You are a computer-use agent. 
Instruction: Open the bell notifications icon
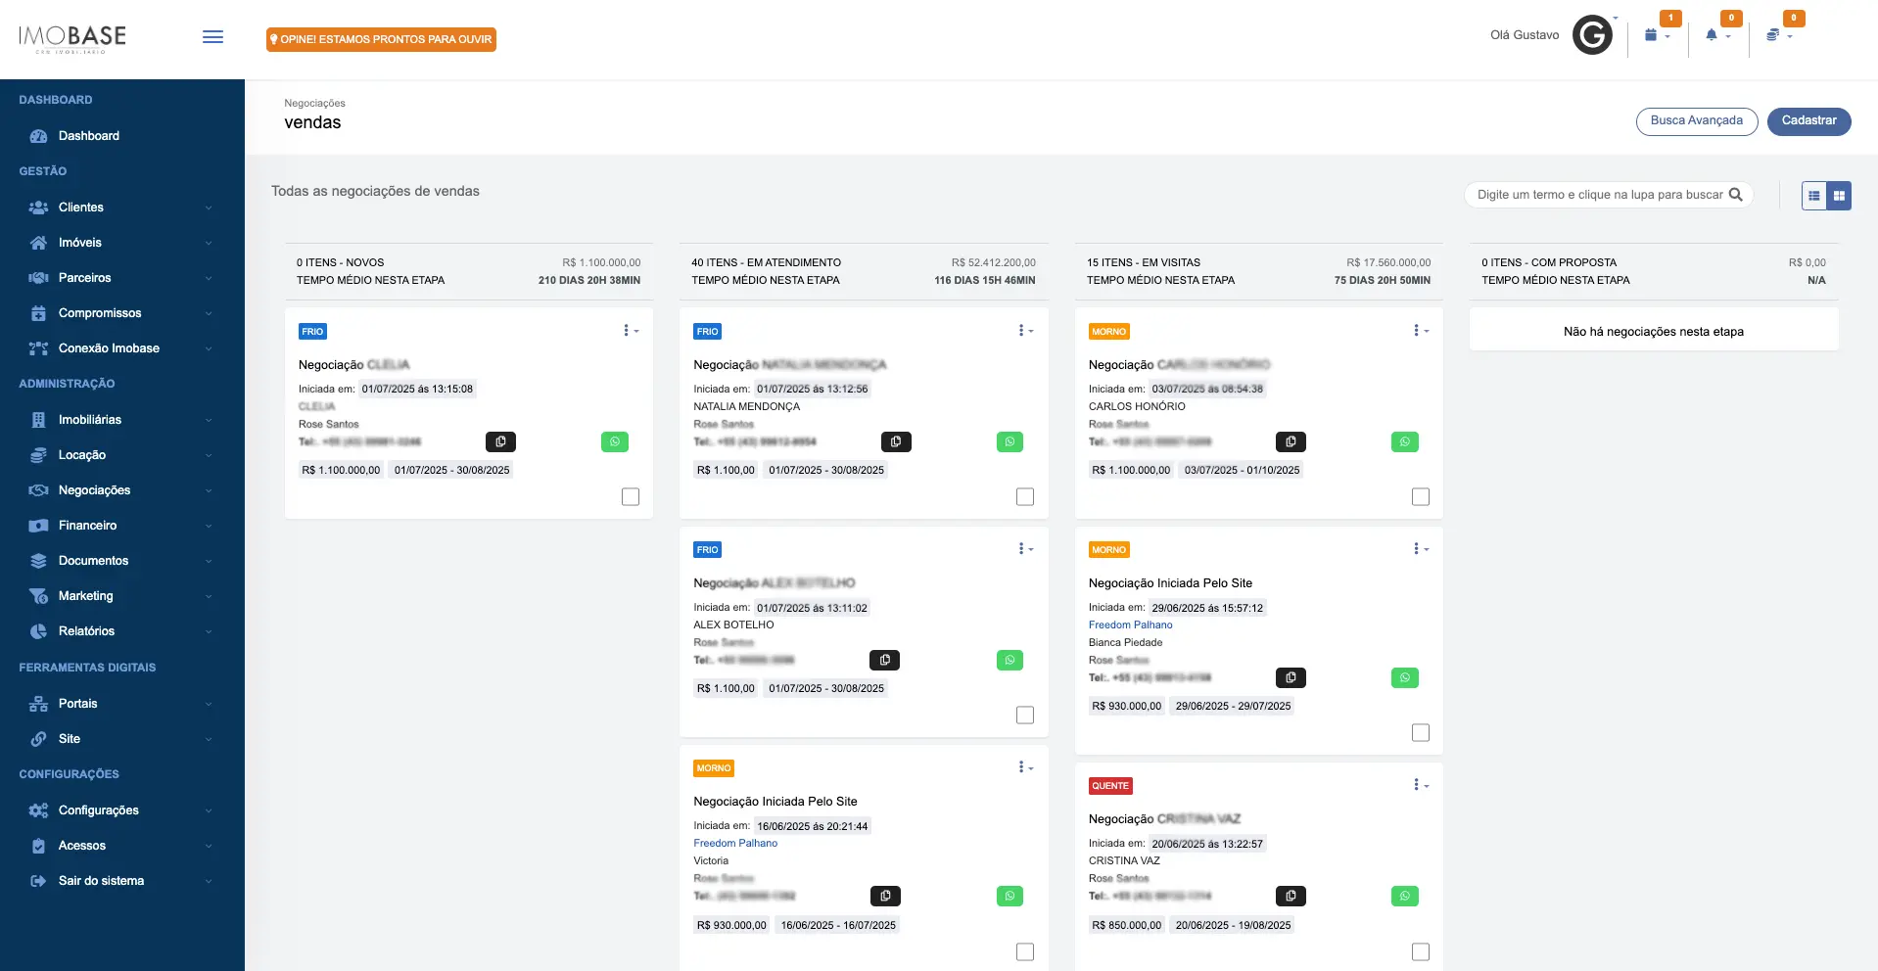coord(1716,35)
